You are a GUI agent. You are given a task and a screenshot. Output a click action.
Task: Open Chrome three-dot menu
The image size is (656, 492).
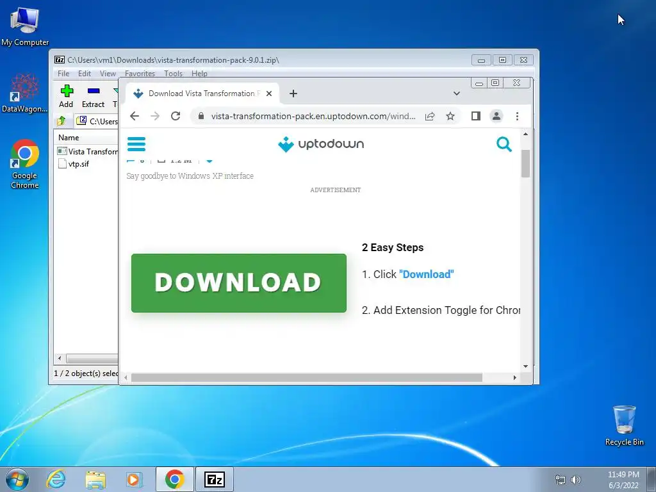click(x=517, y=116)
